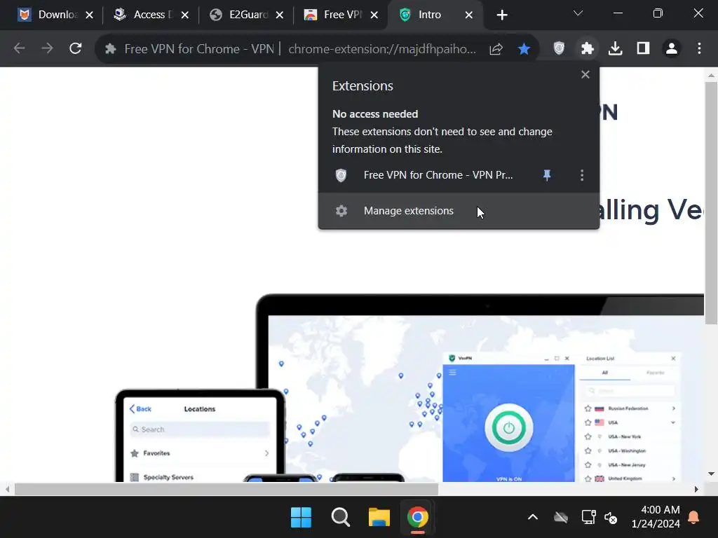Click the tablet Locations screen image
The image size is (718, 538).
pos(200,437)
